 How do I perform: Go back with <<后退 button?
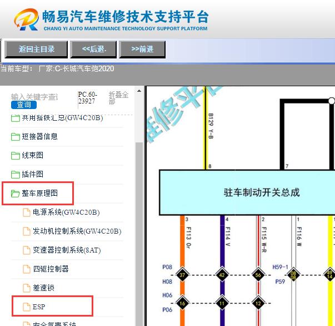[x=93, y=49]
